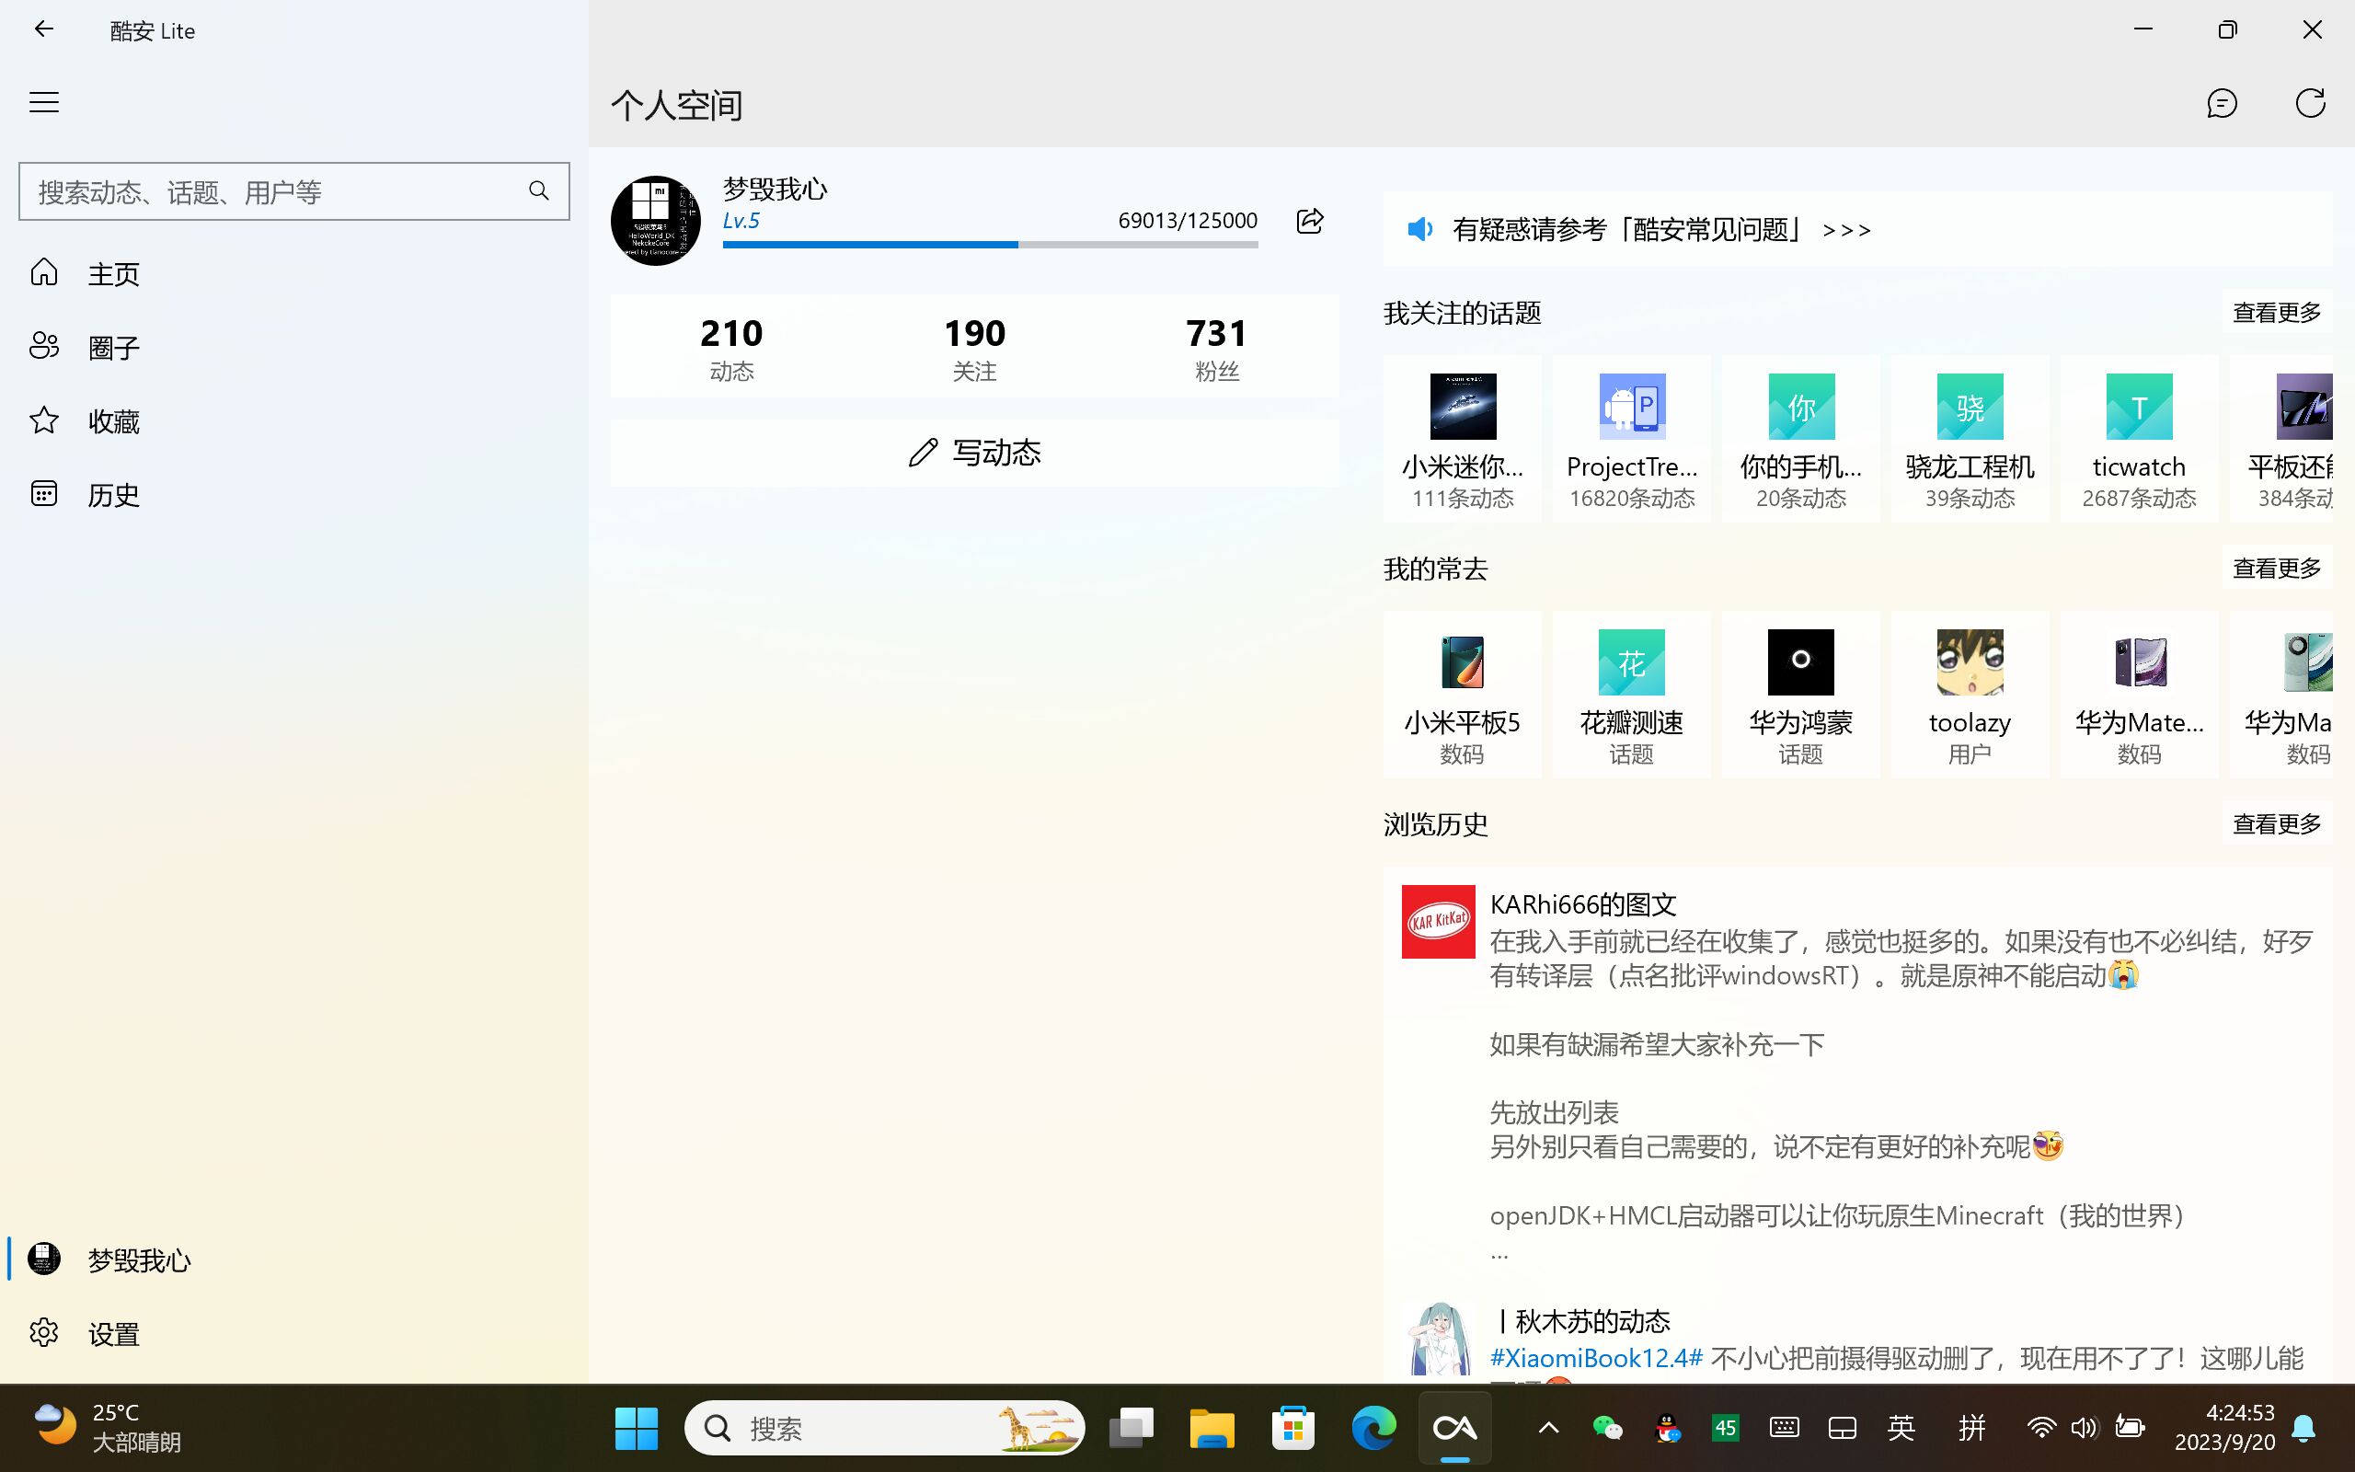The image size is (2355, 1472).
Task: Click the refresh icon
Action: [2310, 103]
